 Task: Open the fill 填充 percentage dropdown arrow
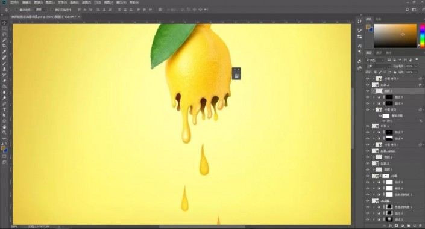click(x=416, y=72)
